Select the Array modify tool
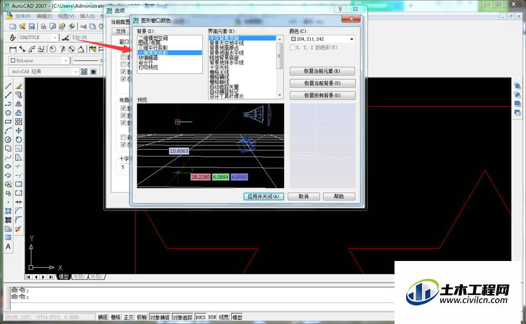This screenshot has height=324, width=526. click(19, 122)
